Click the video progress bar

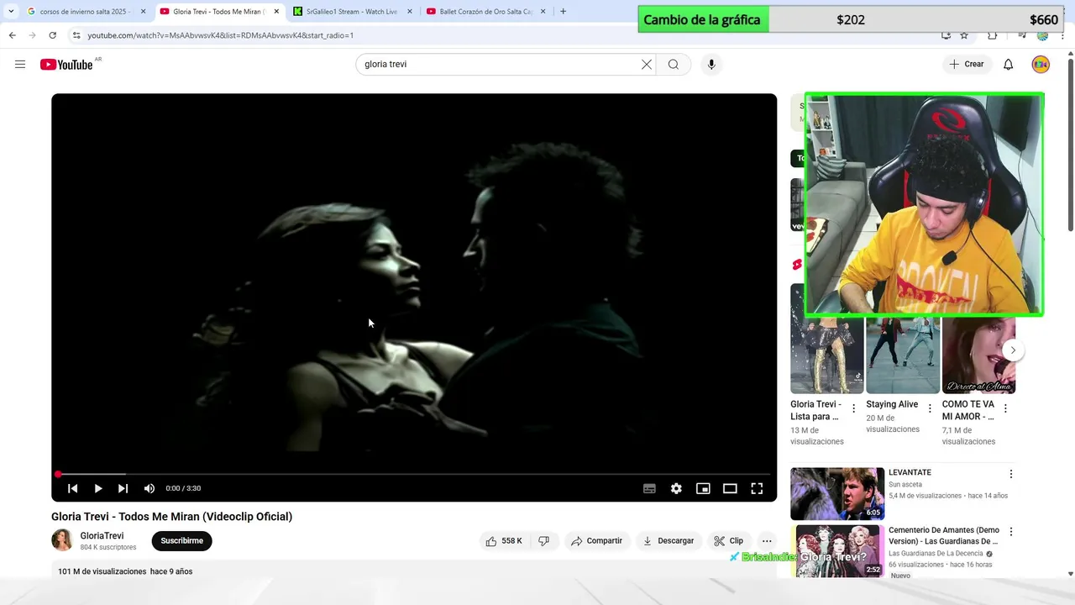pos(414,474)
